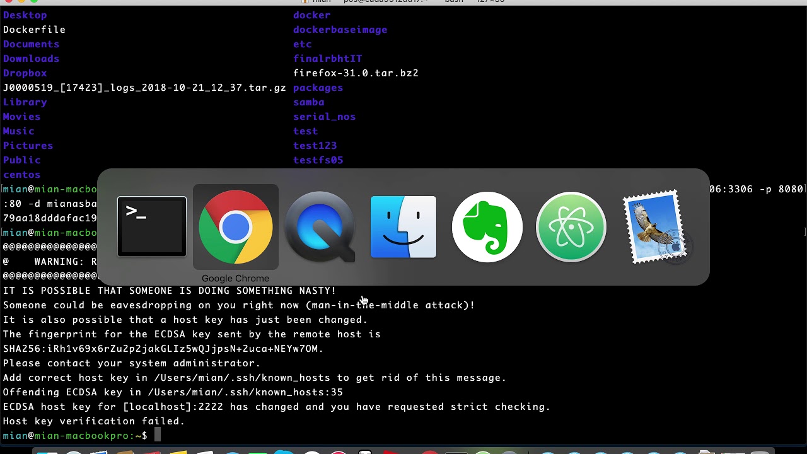Click the 'Dockerfile' entry in the listing
807x454 pixels.
(34, 30)
